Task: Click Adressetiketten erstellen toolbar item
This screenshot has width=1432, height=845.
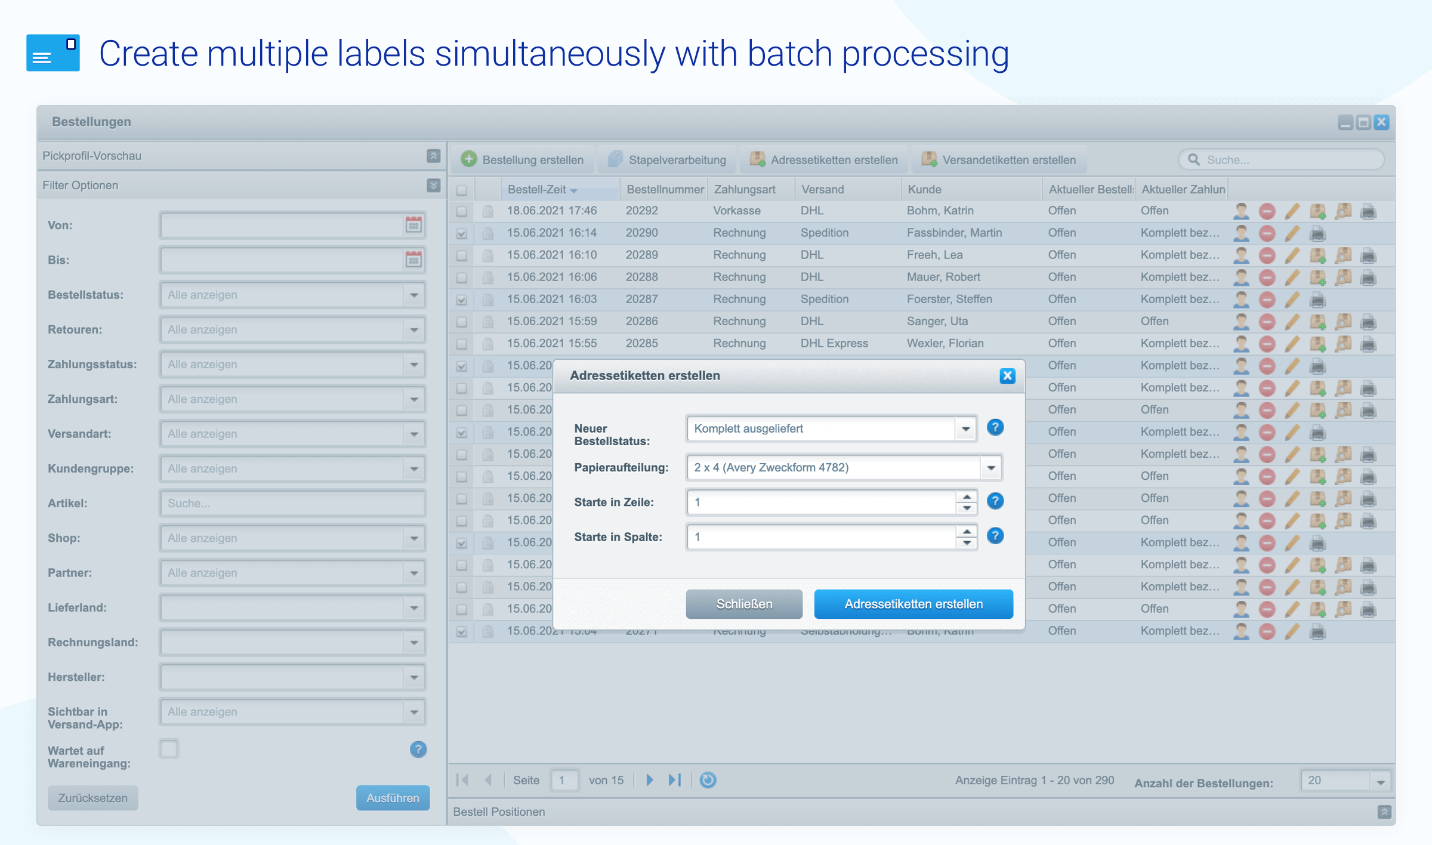Action: tap(823, 159)
